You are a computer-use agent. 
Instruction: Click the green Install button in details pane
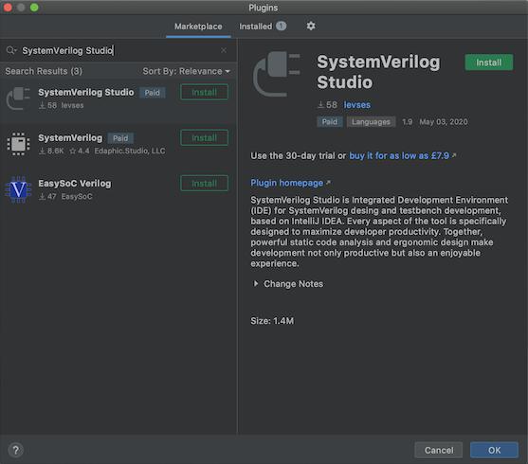488,62
